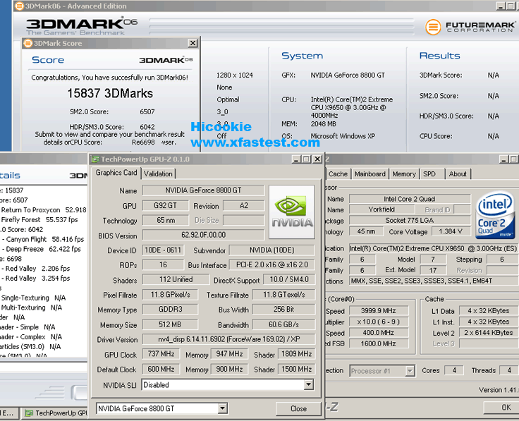Click the GPU Clock 737 MHz field
The width and height of the screenshot is (519, 421).
pos(161,354)
